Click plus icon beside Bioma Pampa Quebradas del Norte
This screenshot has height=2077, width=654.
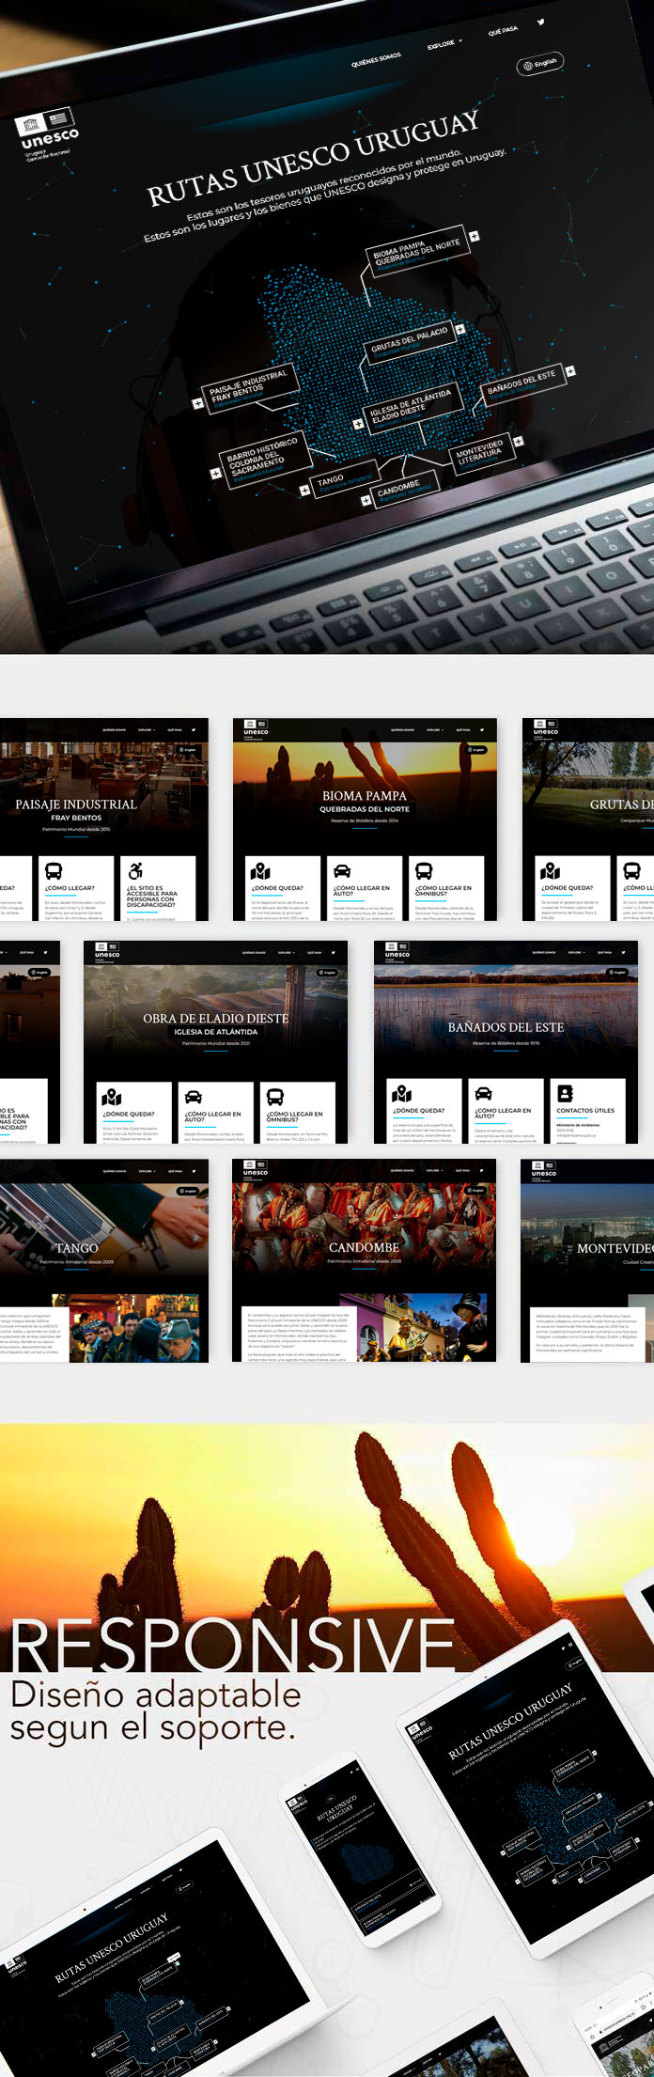point(475,236)
